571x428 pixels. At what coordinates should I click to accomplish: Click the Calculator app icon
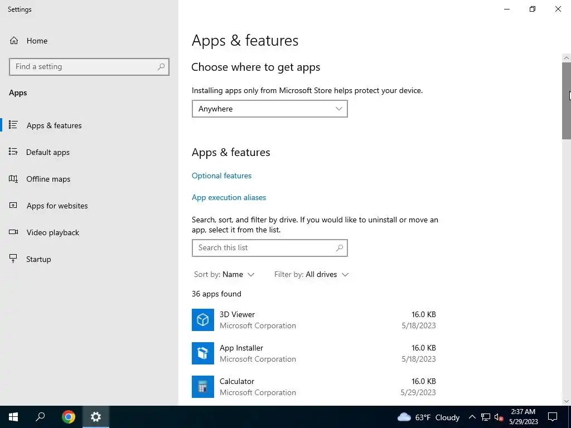pos(203,387)
